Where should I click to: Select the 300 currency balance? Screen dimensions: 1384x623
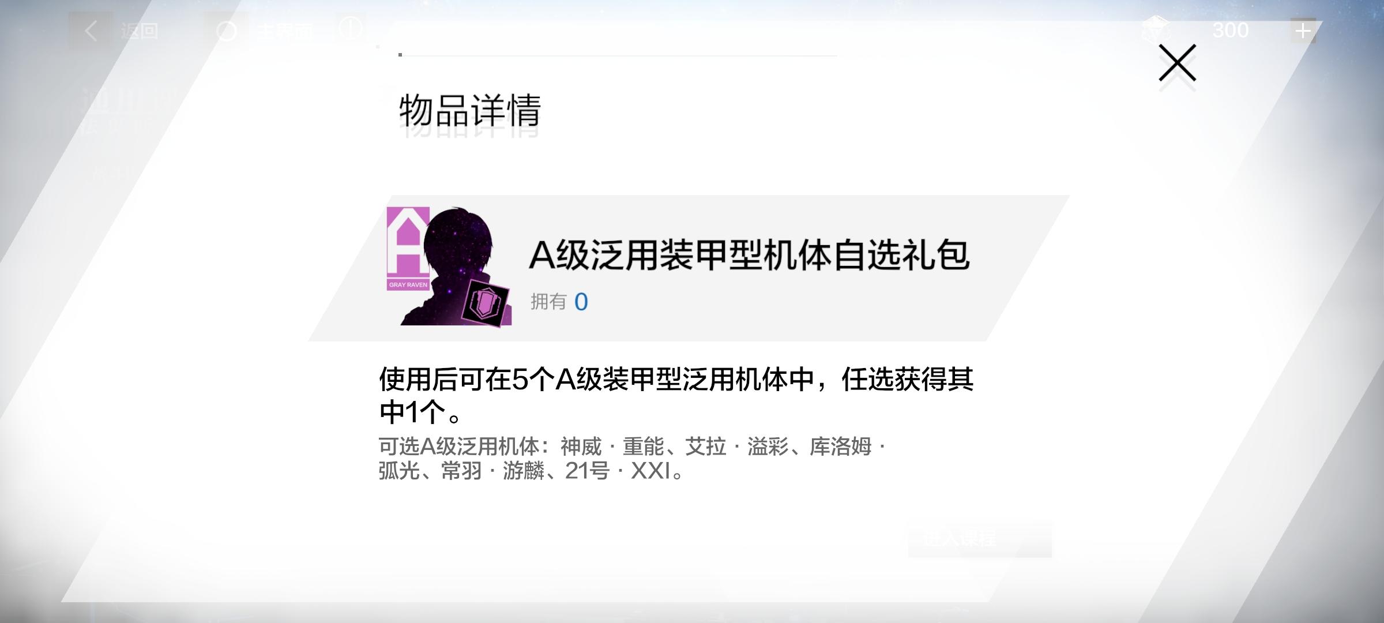pyautogui.click(x=1230, y=30)
